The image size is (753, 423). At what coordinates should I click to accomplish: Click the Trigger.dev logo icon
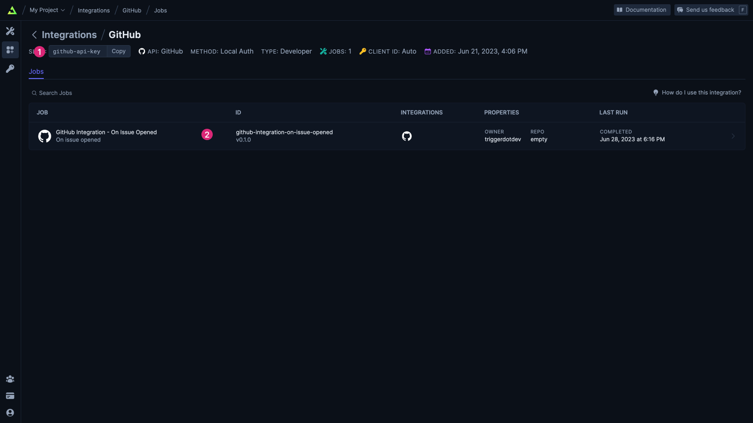[x=12, y=10]
